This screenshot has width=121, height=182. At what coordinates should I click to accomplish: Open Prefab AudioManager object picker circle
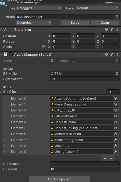pyautogui.click(x=117, y=17)
